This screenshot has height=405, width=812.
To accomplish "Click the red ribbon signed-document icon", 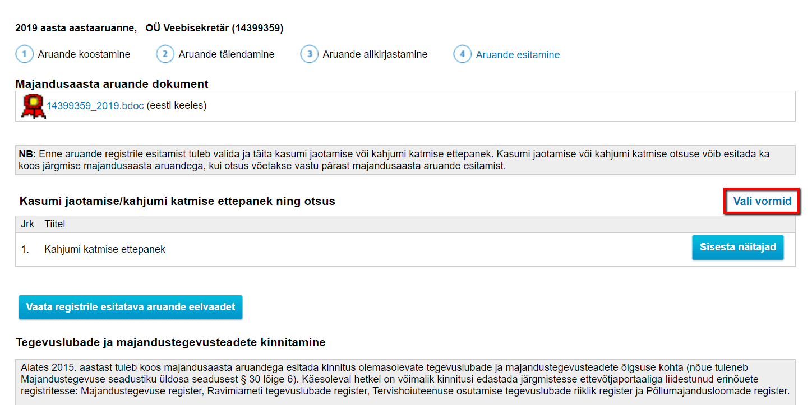I will tap(33, 106).
